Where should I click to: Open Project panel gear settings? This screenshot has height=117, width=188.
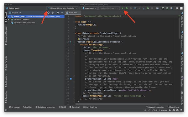(58, 13)
